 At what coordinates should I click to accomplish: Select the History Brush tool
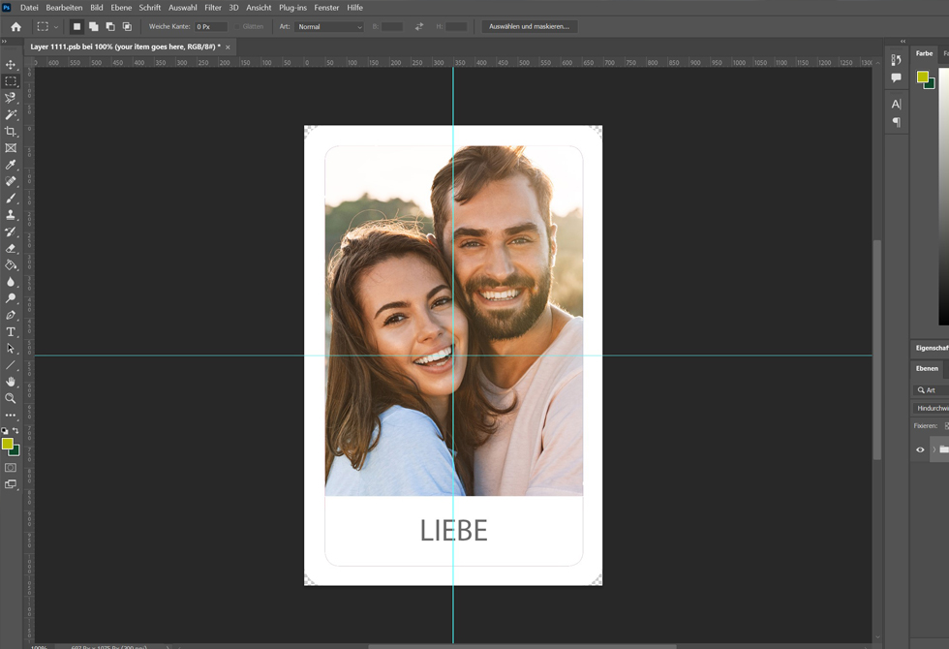click(11, 232)
